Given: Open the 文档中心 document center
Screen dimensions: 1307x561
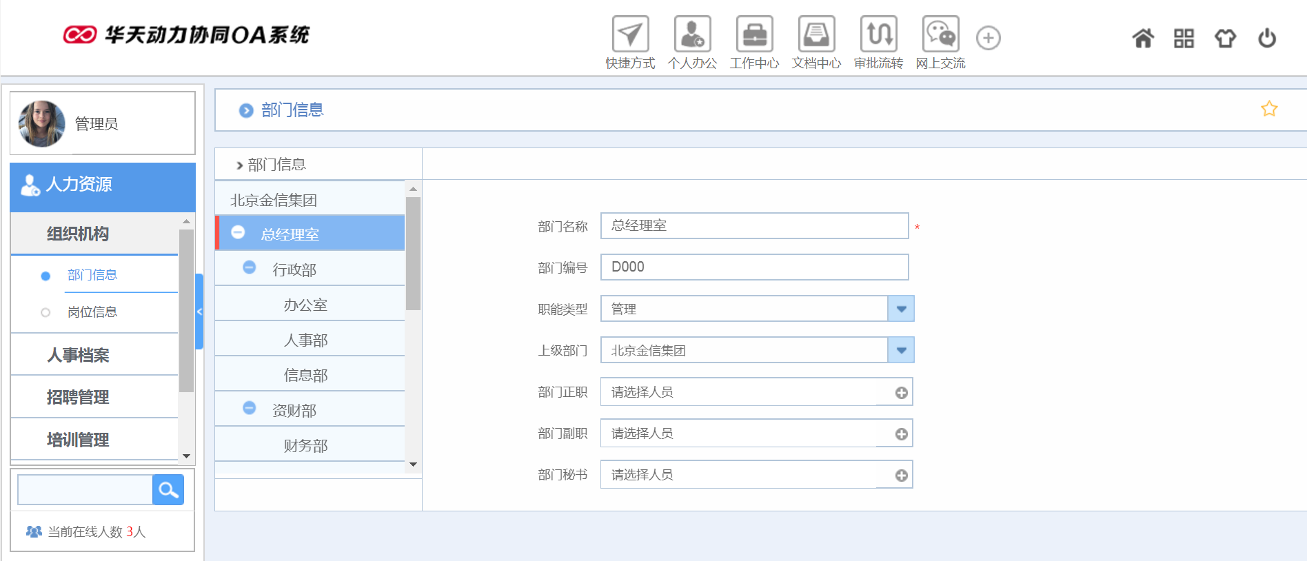Looking at the screenshot, I should (816, 34).
